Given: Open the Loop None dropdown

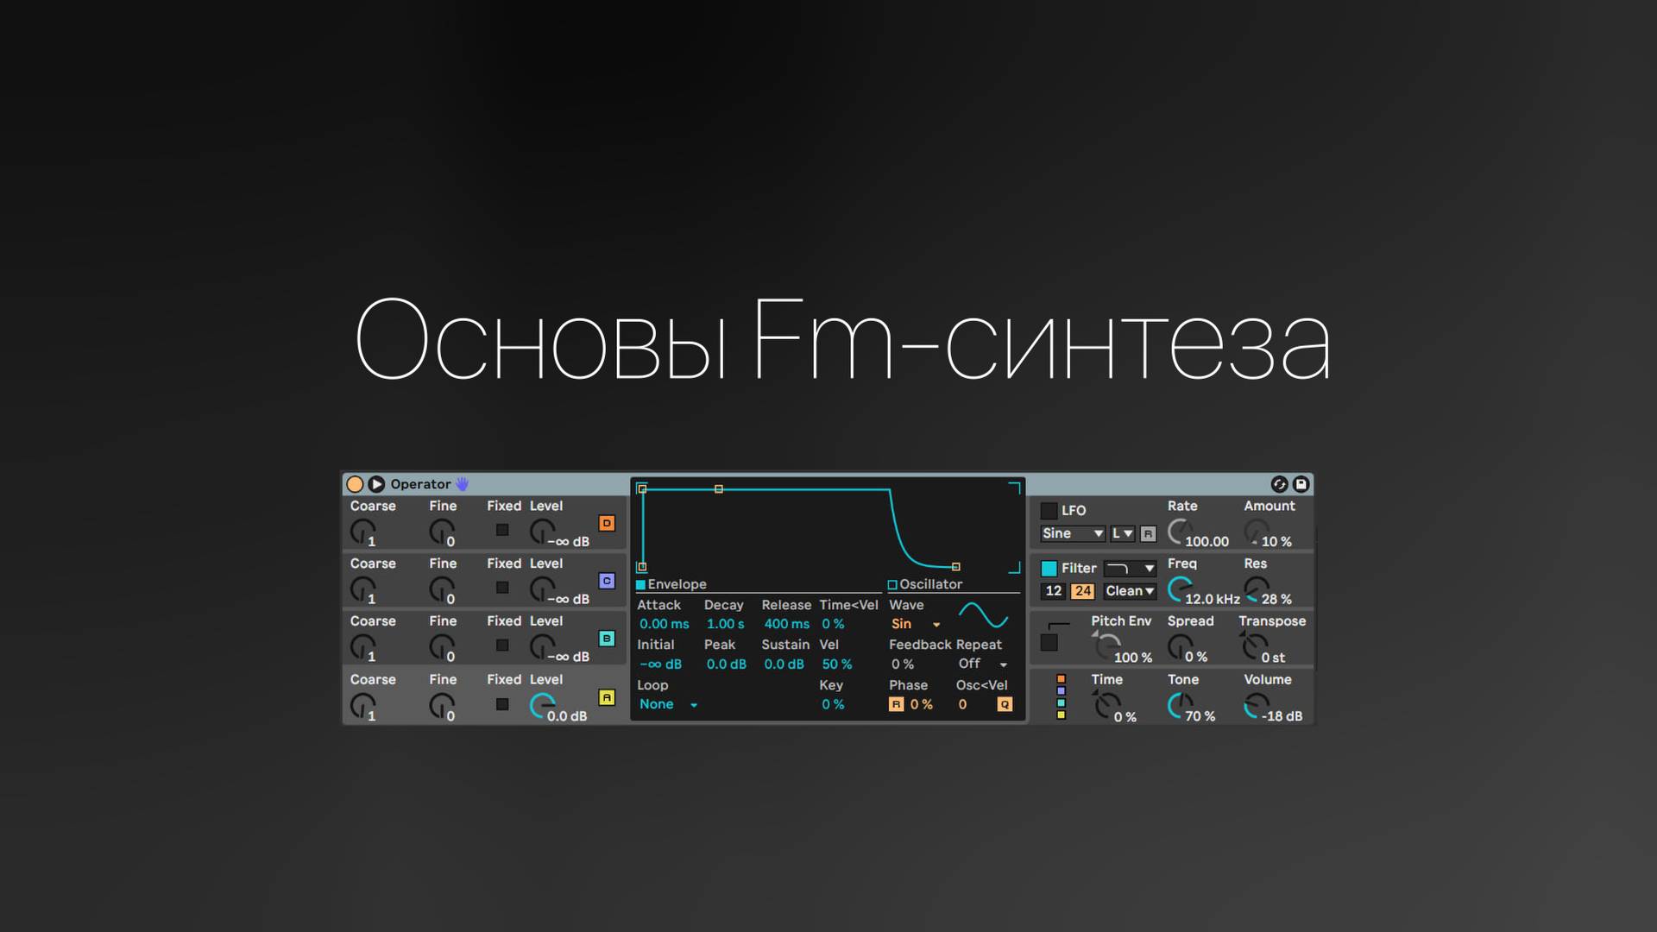Looking at the screenshot, I should click(668, 704).
